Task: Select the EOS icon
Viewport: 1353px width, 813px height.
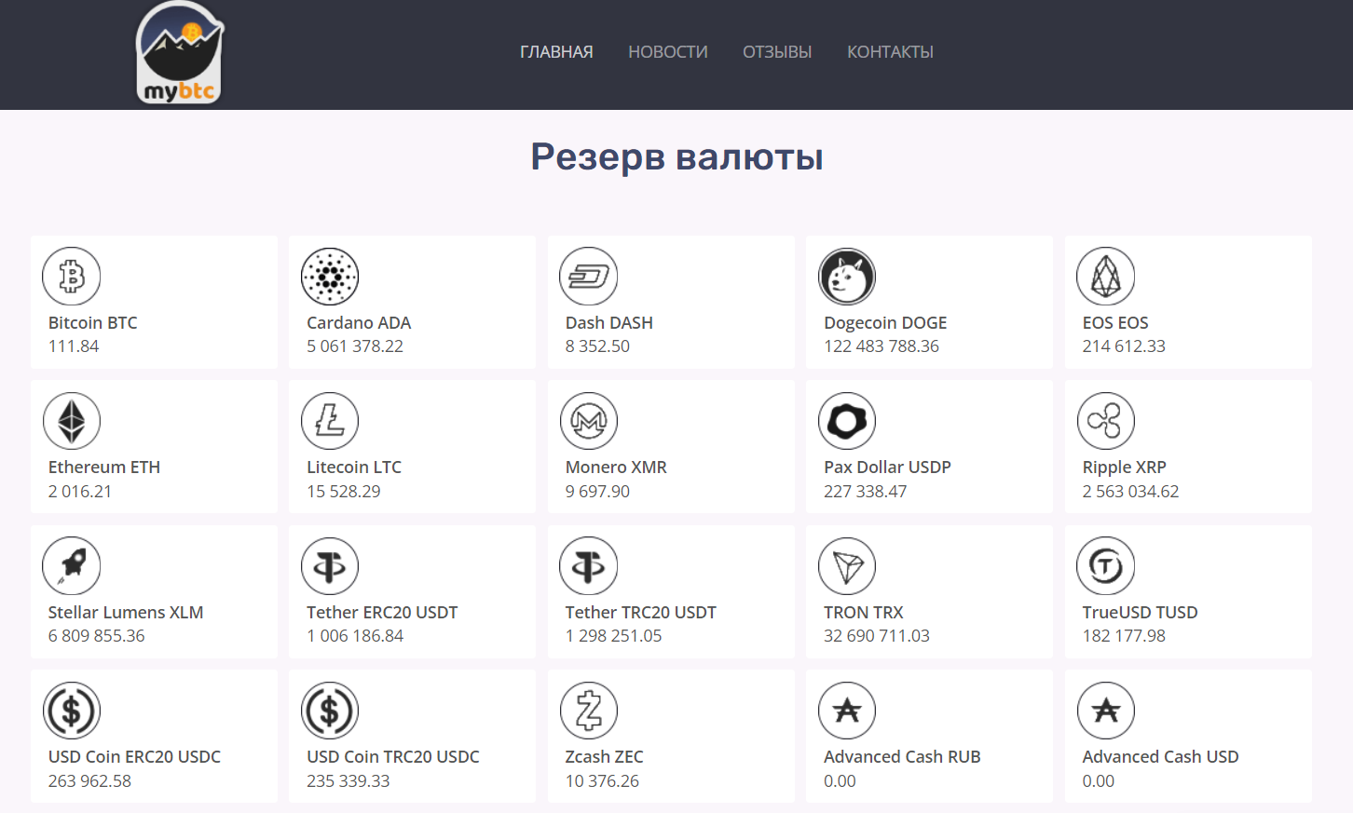Action: tap(1106, 277)
